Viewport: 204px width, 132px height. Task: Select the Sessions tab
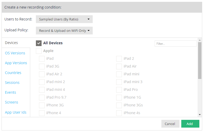tap(12, 83)
